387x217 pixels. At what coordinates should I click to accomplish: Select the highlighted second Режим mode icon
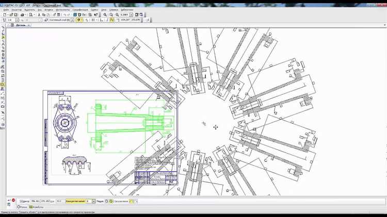point(111,201)
